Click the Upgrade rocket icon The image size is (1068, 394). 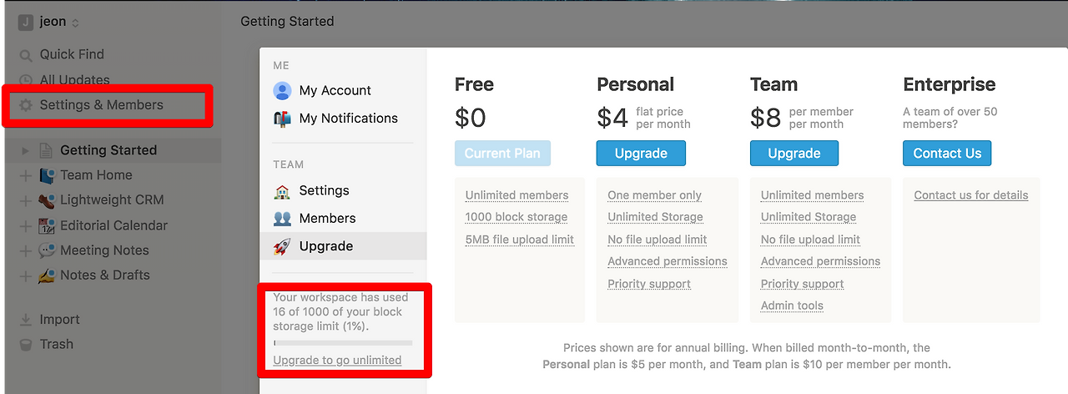(x=282, y=246)
